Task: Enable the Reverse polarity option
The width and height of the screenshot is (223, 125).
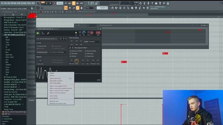Action: (x=86, y=51)
